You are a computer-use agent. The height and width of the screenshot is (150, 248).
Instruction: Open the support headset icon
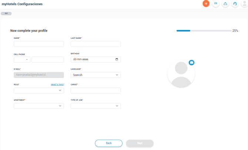click(235, 3)
